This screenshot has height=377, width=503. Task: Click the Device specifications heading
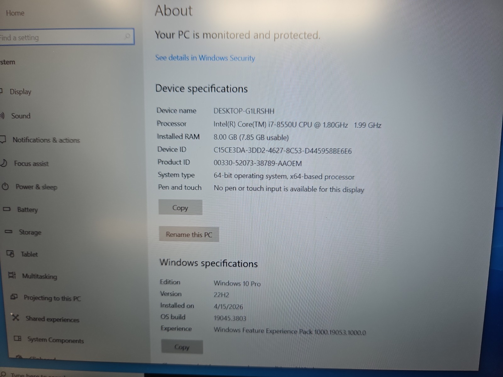(202, 89)
